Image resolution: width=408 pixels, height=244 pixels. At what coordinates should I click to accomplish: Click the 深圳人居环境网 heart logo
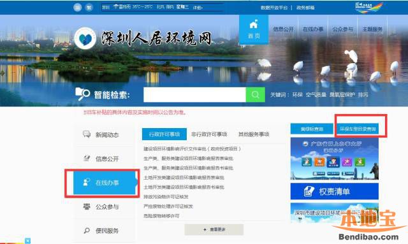85,38
